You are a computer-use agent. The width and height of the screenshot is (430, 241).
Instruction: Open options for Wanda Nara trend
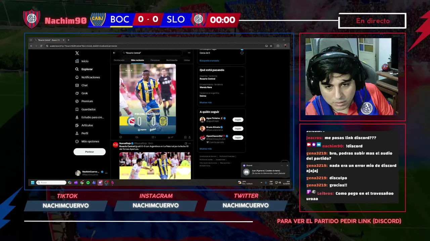tap(242, 85)
